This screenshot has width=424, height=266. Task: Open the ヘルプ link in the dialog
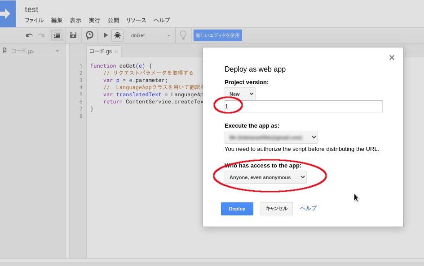(308, 209)
